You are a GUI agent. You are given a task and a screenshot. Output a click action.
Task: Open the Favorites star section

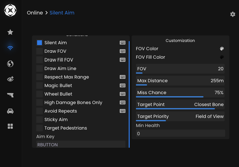tap(10, 32)
